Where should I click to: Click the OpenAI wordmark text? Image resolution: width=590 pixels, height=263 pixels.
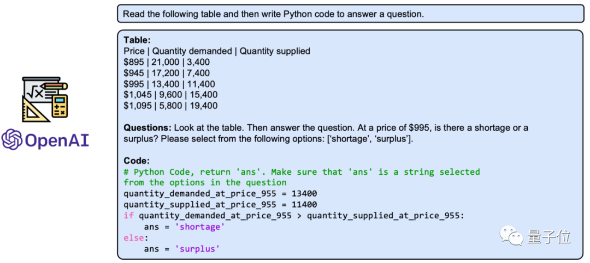tap(57, 140)
